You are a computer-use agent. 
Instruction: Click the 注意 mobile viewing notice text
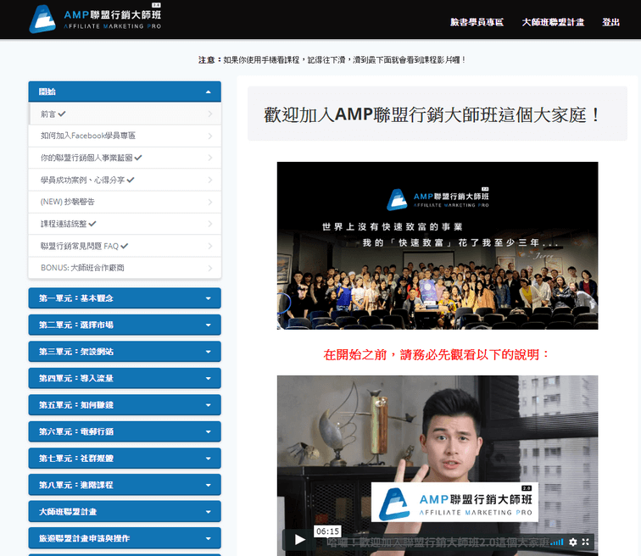click(332, 60)
